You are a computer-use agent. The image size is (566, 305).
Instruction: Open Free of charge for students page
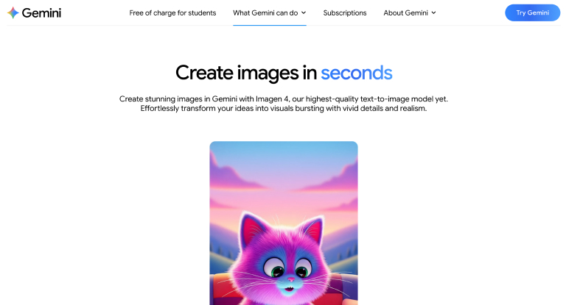172,13
